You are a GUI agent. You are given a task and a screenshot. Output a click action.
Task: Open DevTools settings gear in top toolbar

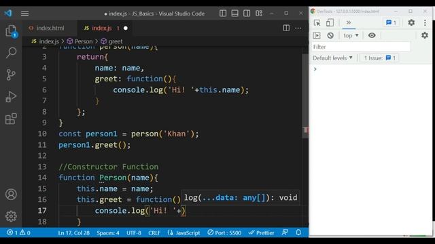(x=411, y=22)
